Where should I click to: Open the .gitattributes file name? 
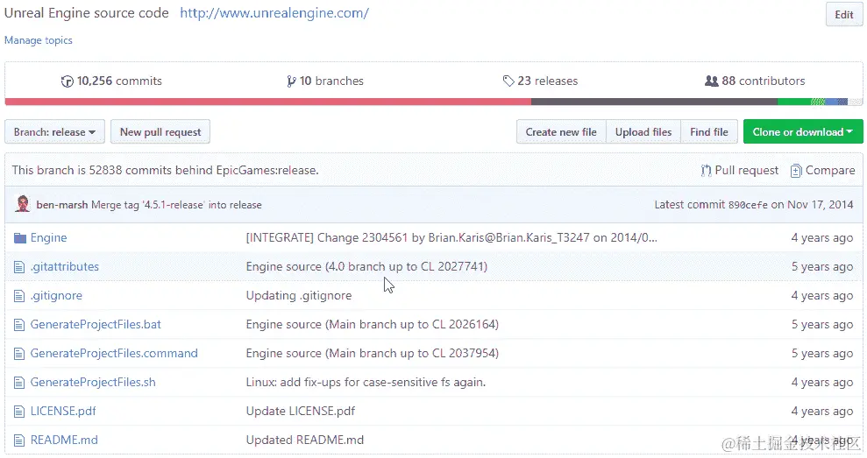click(x=65, y=267)
